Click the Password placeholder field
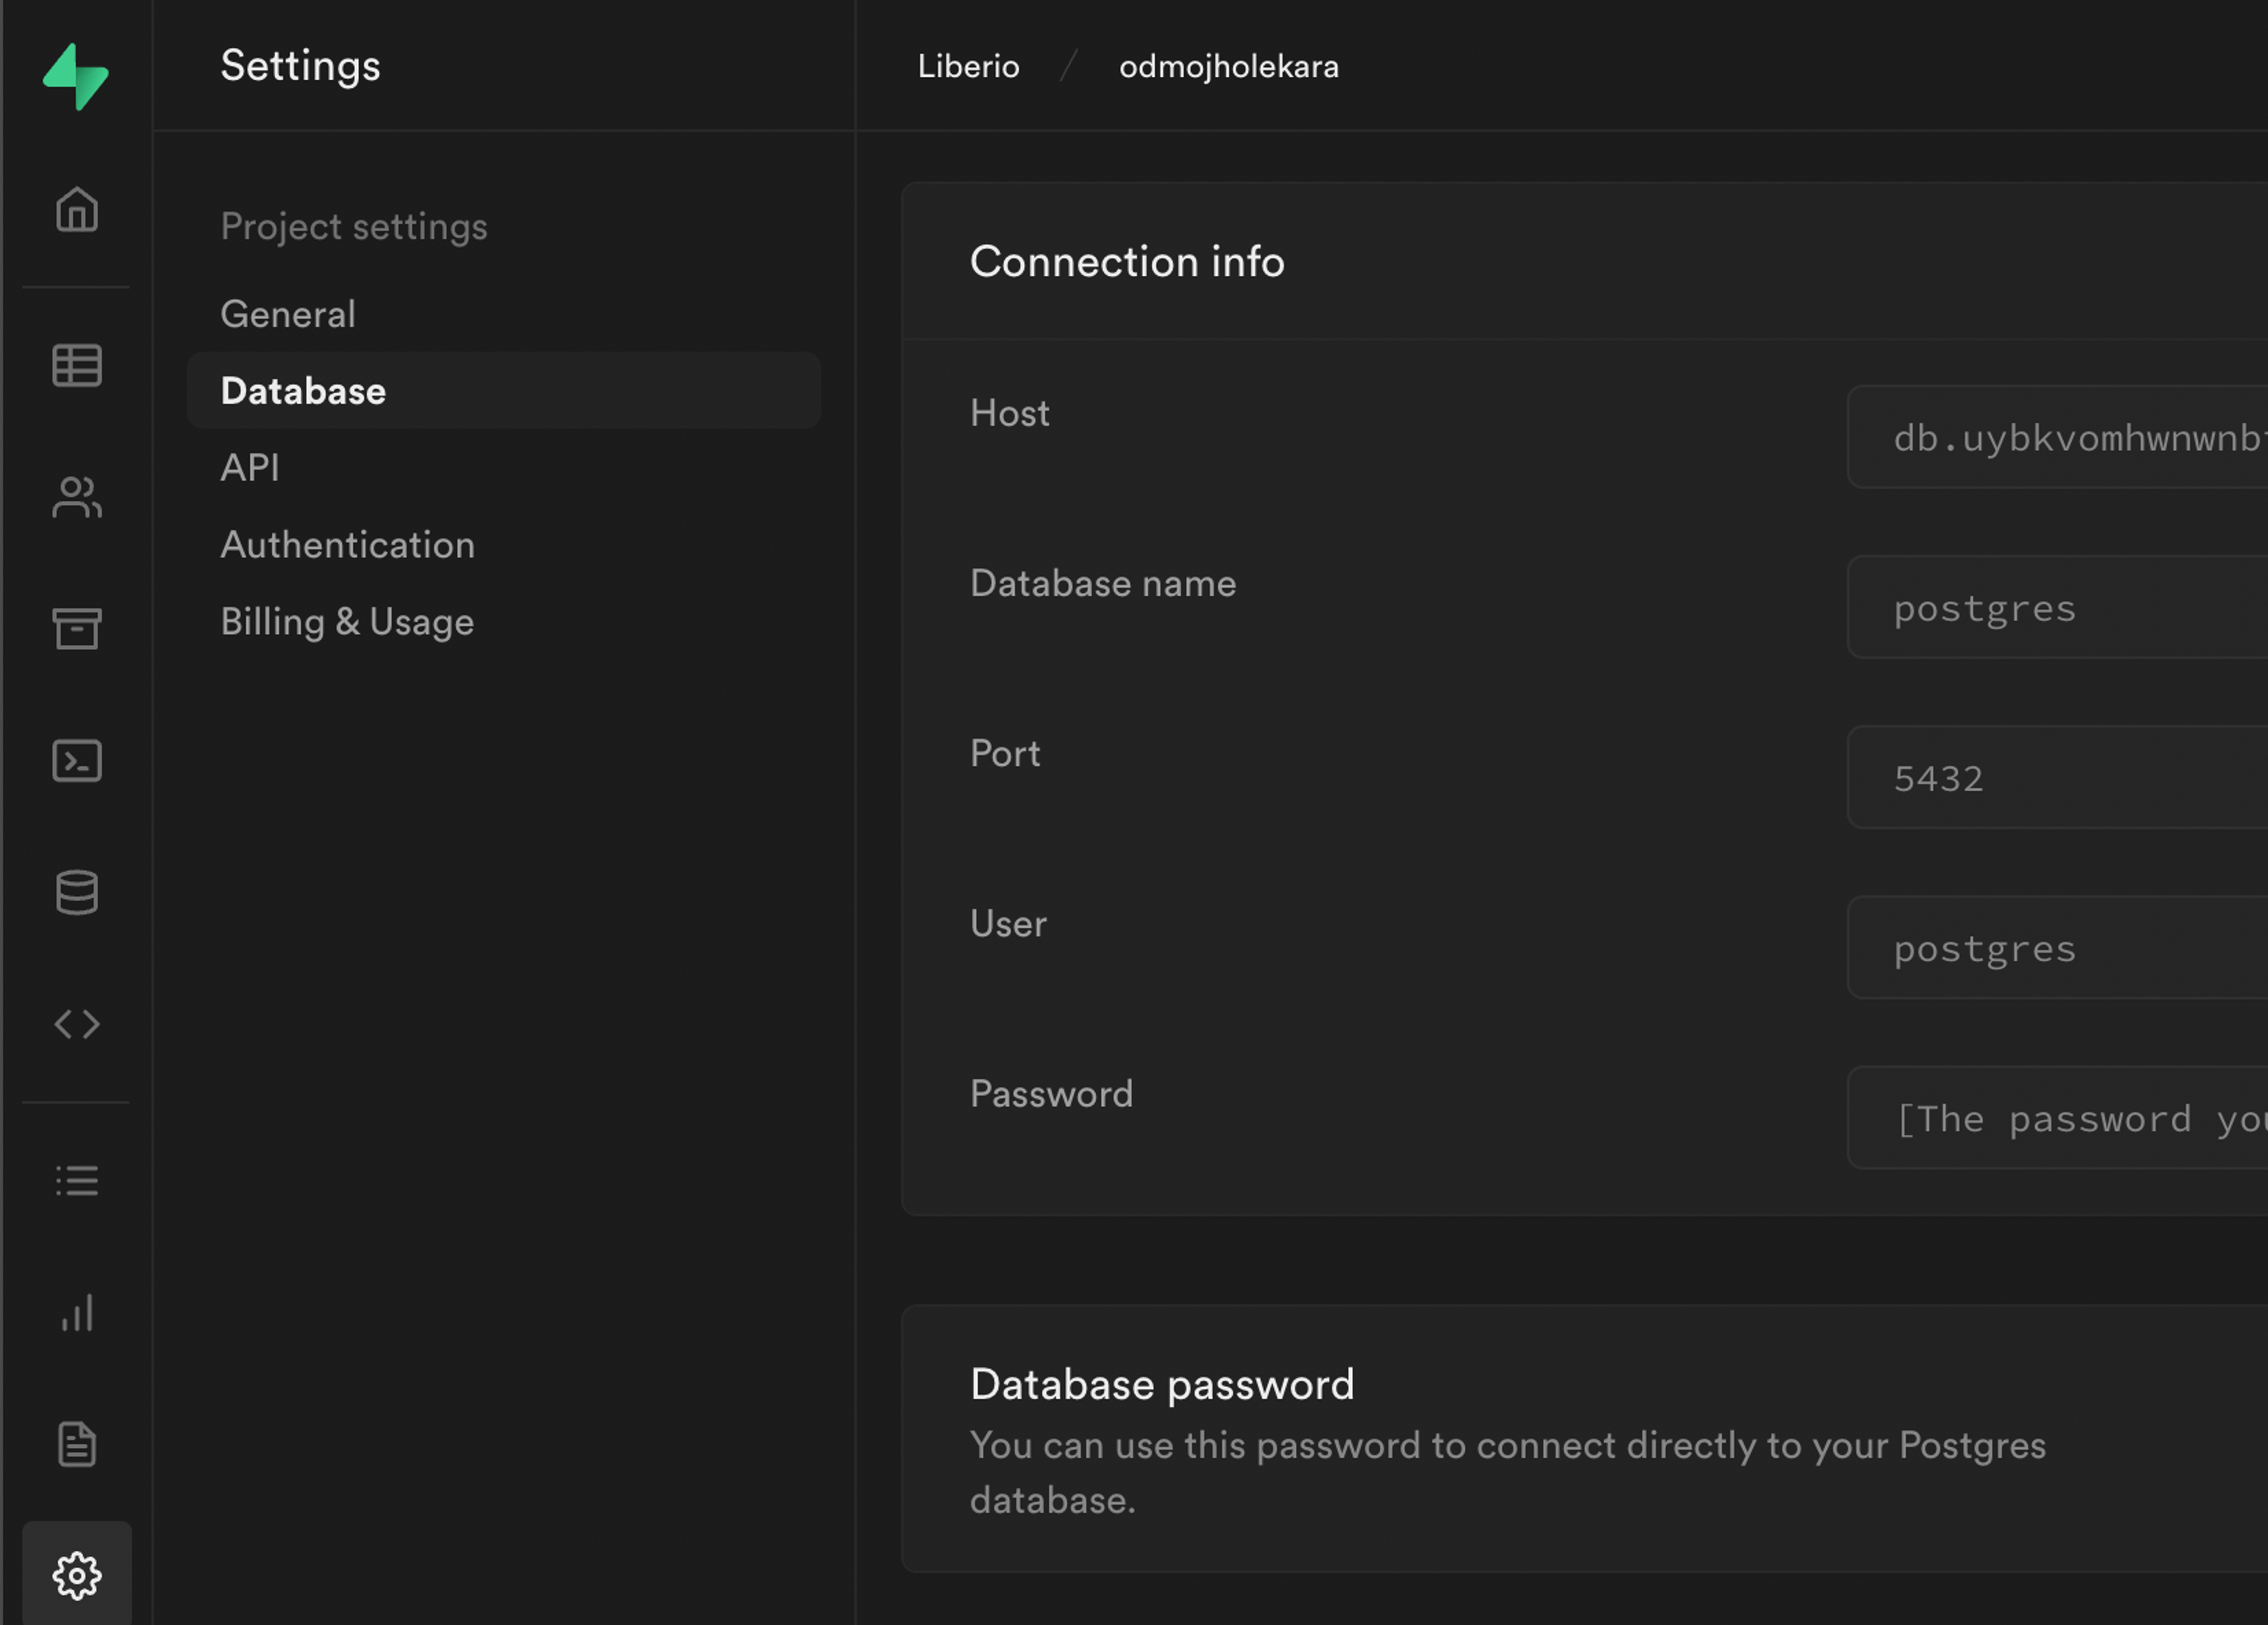This screenshot has height=1625, width=2268. point(2057,1118)
